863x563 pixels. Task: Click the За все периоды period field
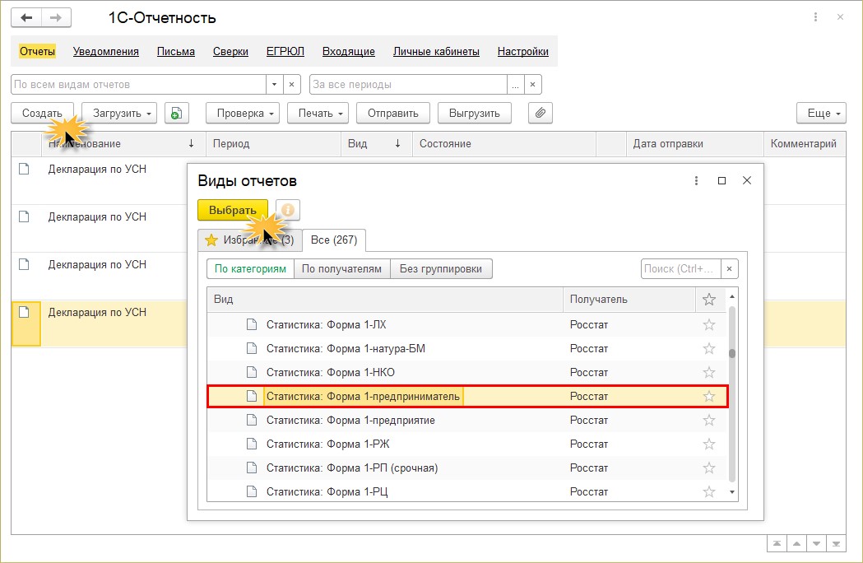tap(408, 84)
